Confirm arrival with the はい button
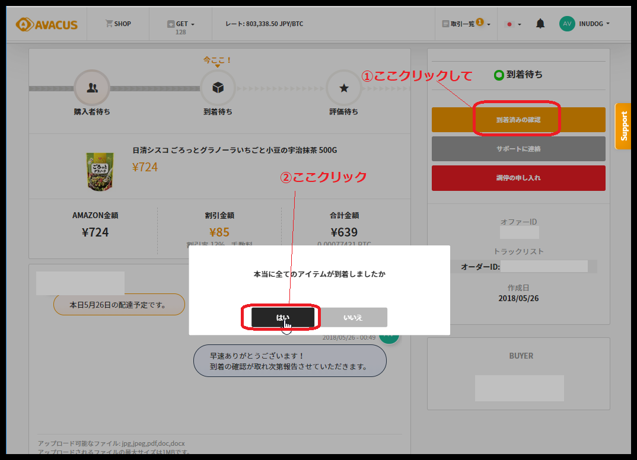Image resolution: width=637 pixels, height=460 pixels. click(282, 317)
